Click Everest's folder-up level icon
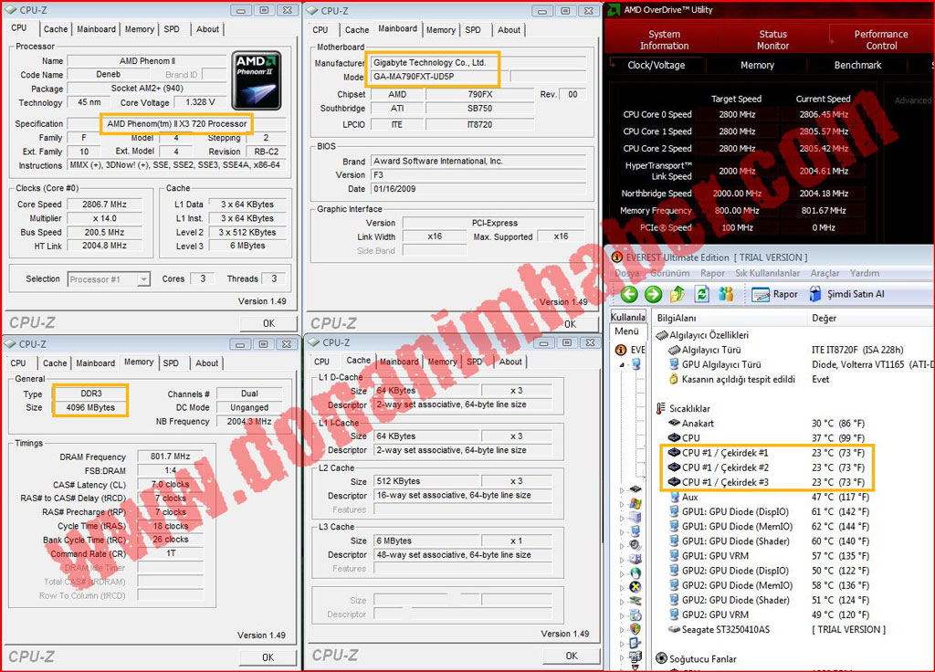The width and height of the screenshot is (935, 672). point(678,294)
